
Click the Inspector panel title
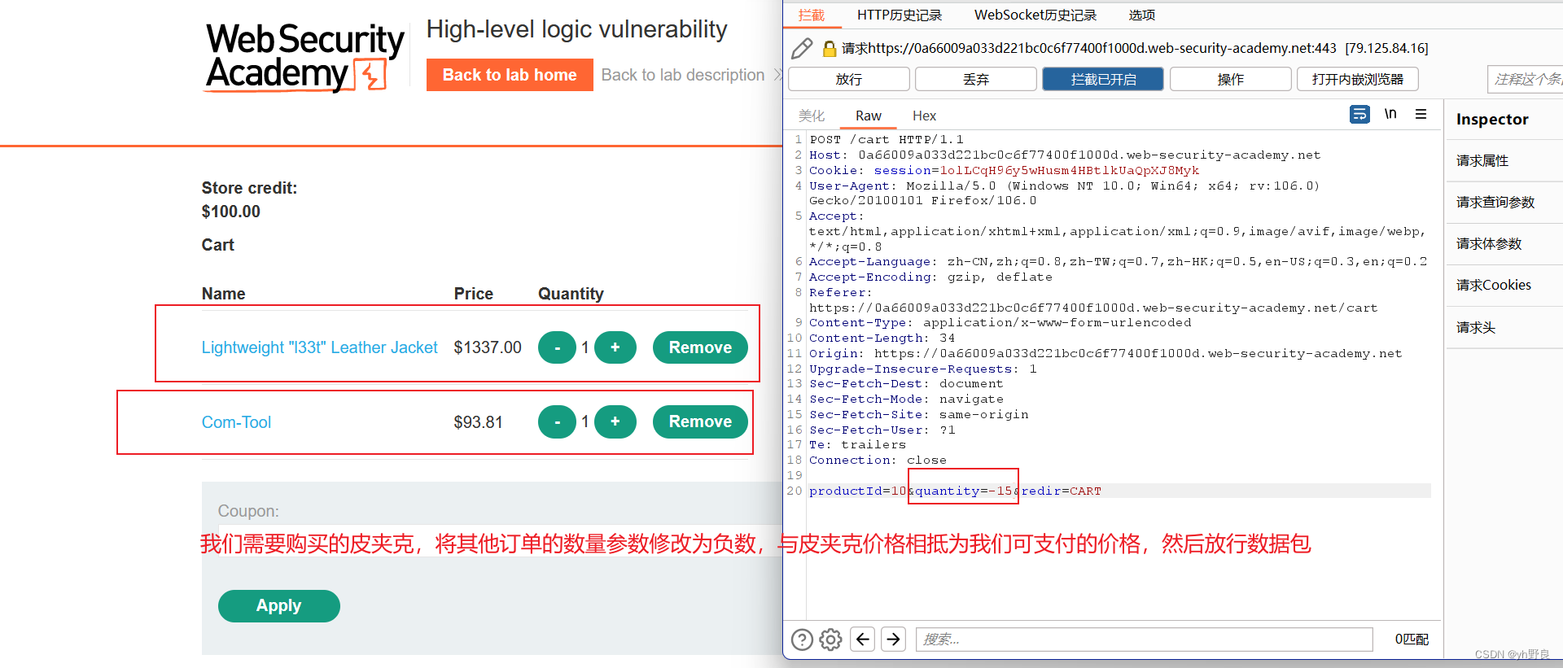point(1492,120)
